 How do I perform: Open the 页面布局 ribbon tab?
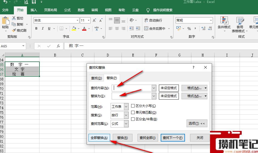pyautogui.click(x=51, y=10)
